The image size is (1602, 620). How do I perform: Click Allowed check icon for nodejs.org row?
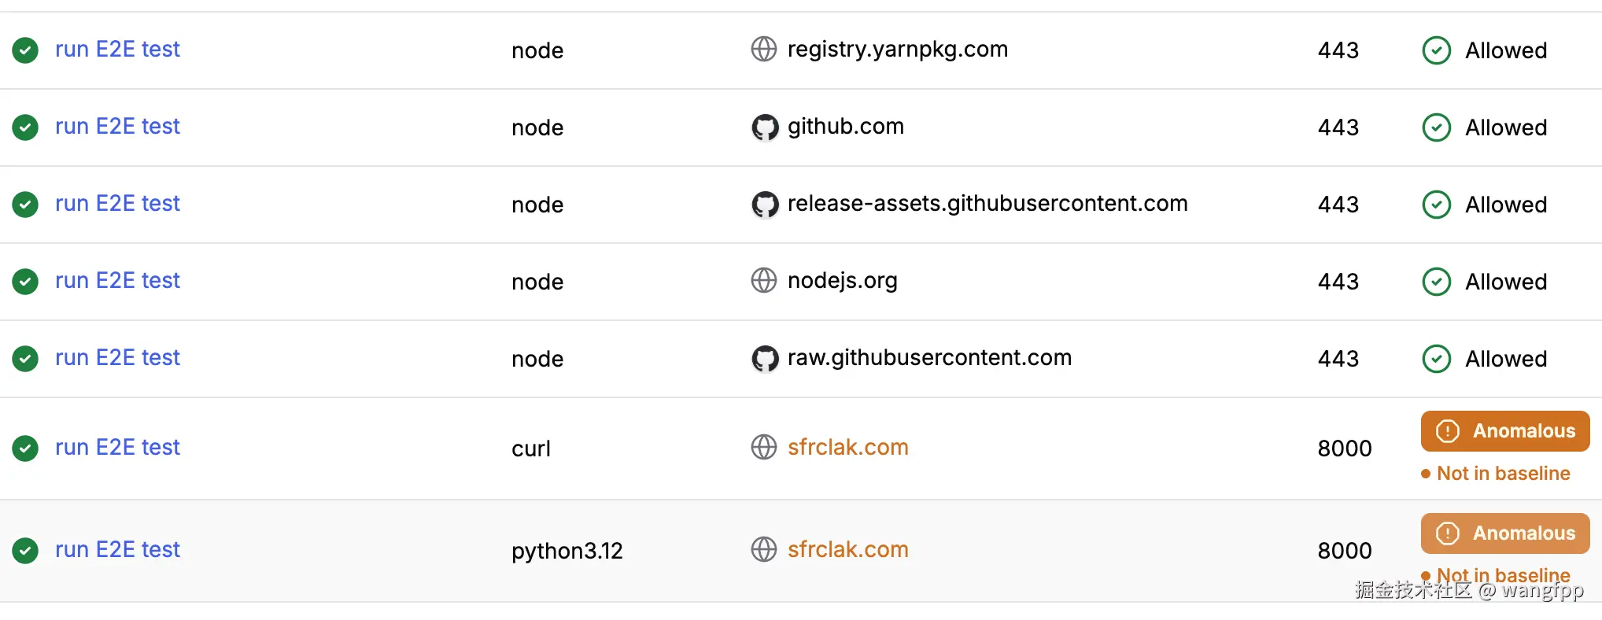[1436, 282]
